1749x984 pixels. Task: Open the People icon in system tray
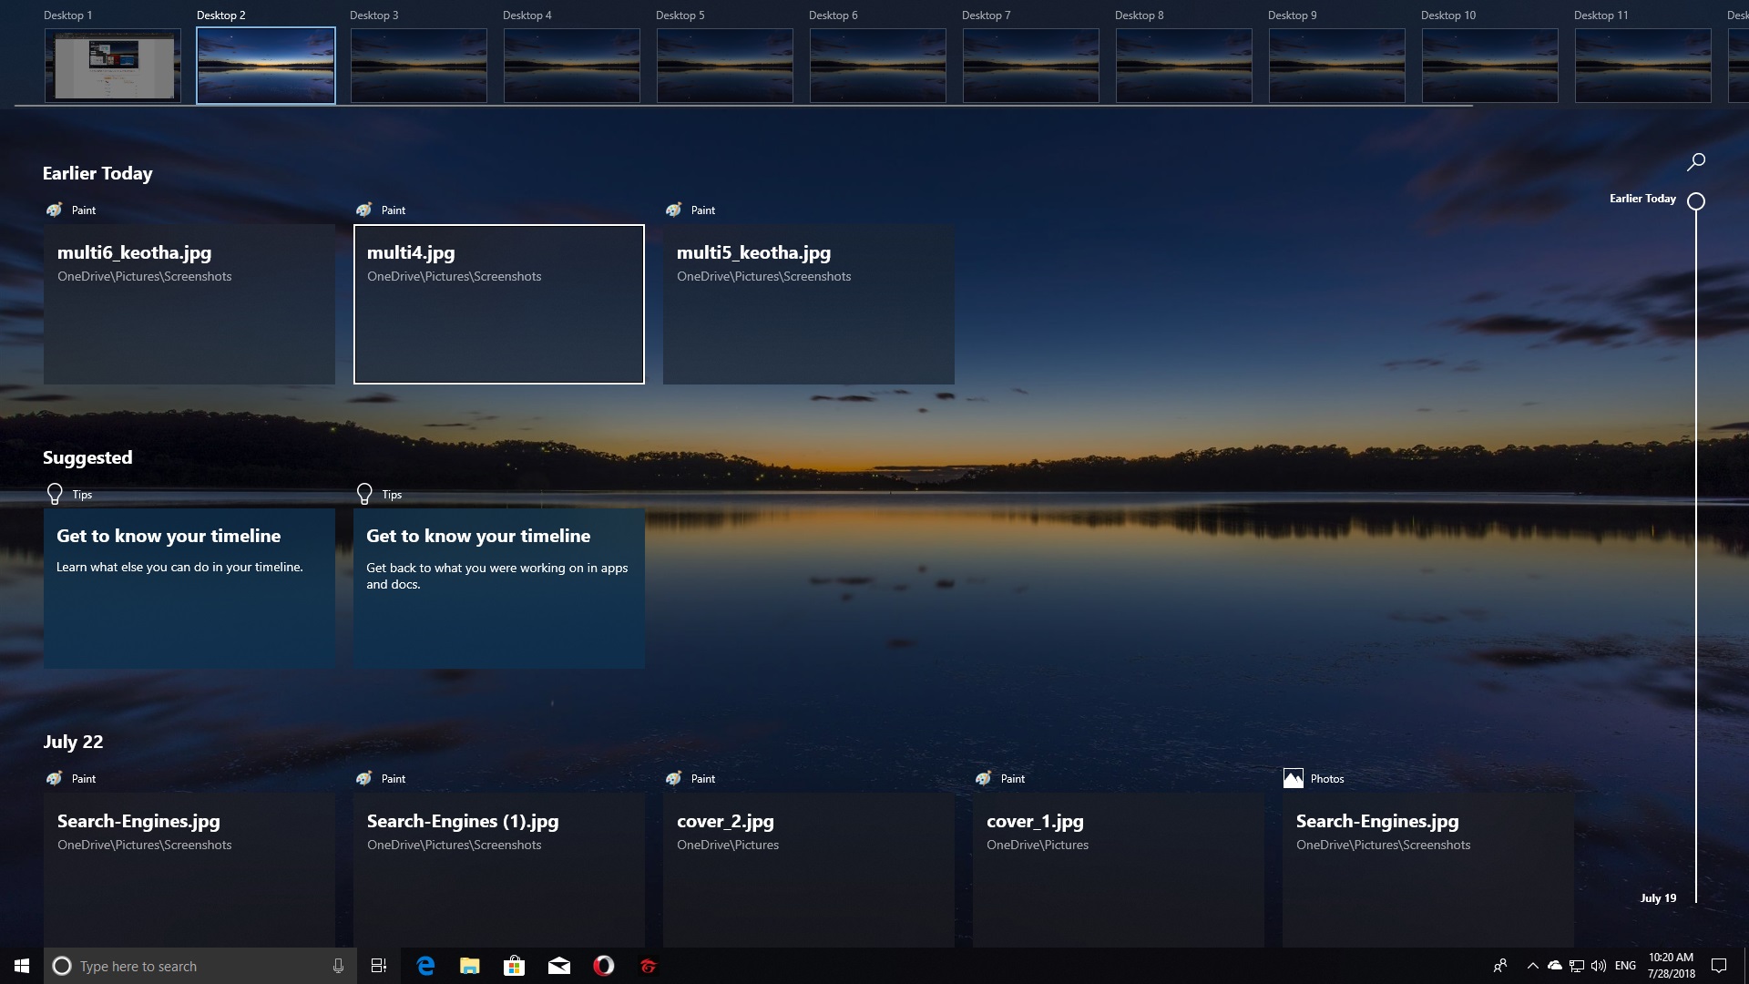(x=1500, y=966)
